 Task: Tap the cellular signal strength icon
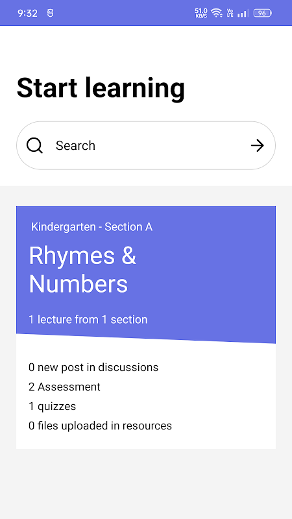(243, 13)
